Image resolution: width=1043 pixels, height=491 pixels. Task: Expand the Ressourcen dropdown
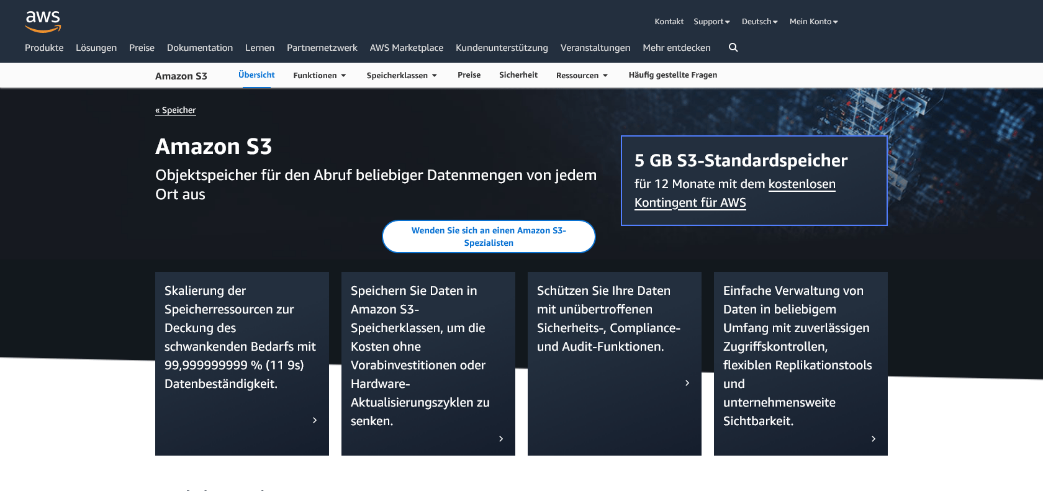point(582,76)
